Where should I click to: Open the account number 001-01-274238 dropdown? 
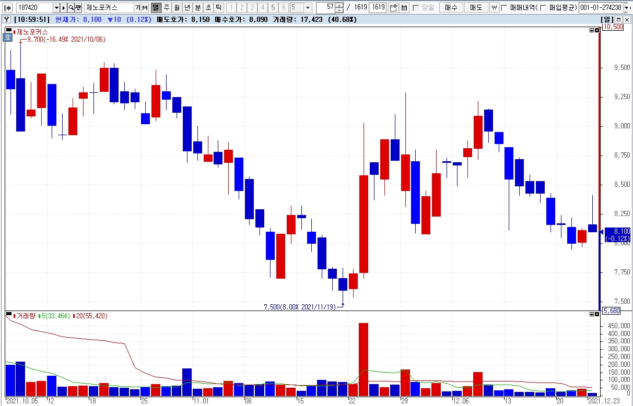[x=627, y=8]
